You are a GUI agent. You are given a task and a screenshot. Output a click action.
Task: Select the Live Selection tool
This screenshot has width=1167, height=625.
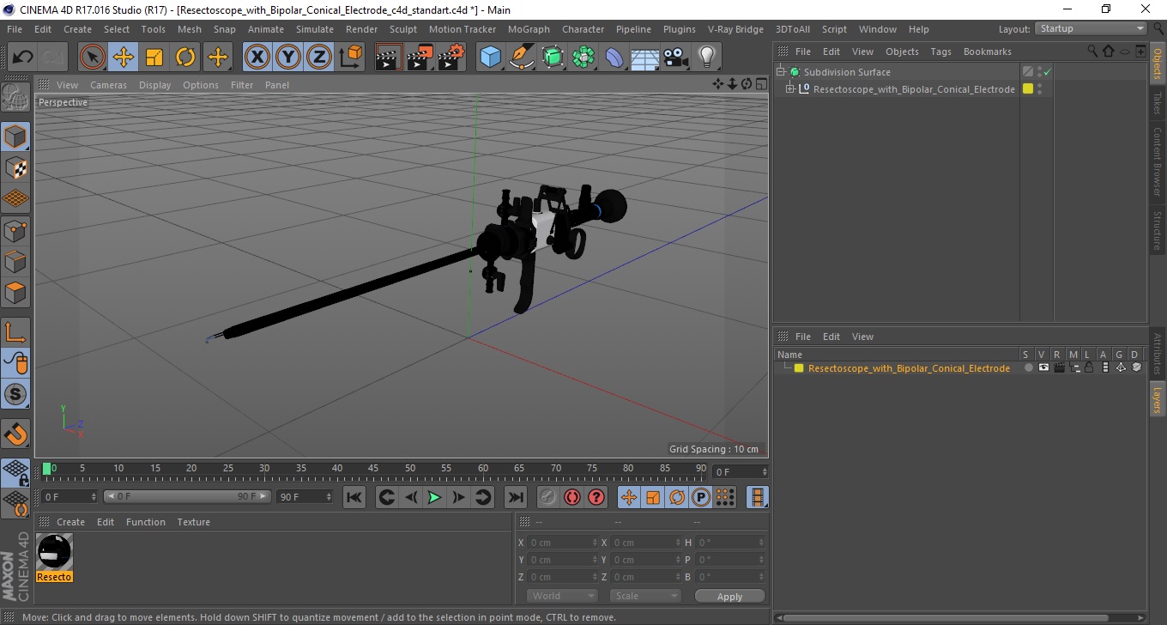click(93, 58)
